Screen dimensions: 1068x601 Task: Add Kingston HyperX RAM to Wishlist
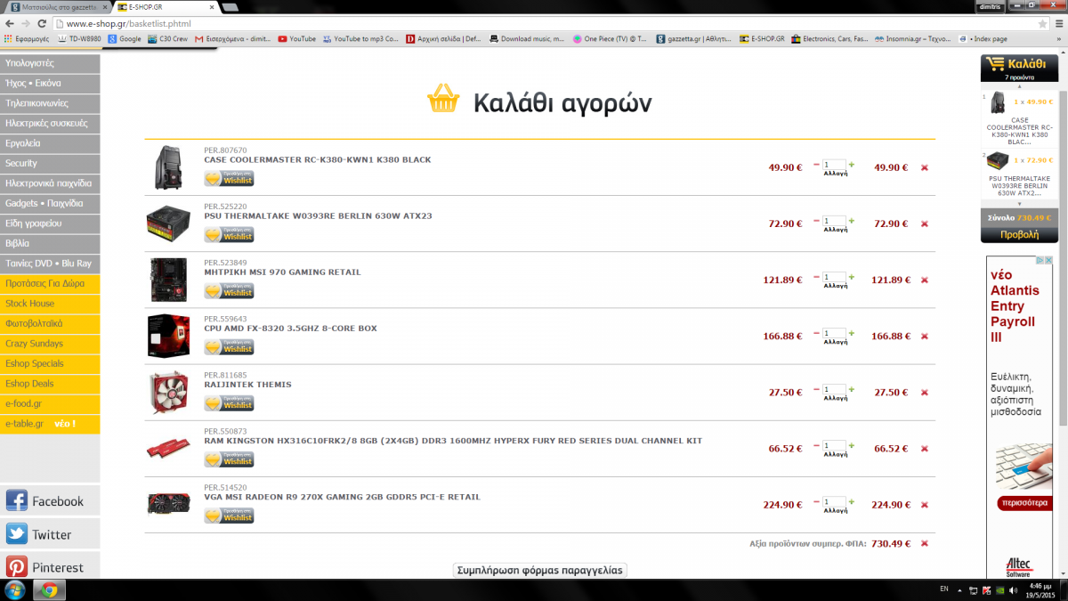pyautogui.click(x=229, y=459)
